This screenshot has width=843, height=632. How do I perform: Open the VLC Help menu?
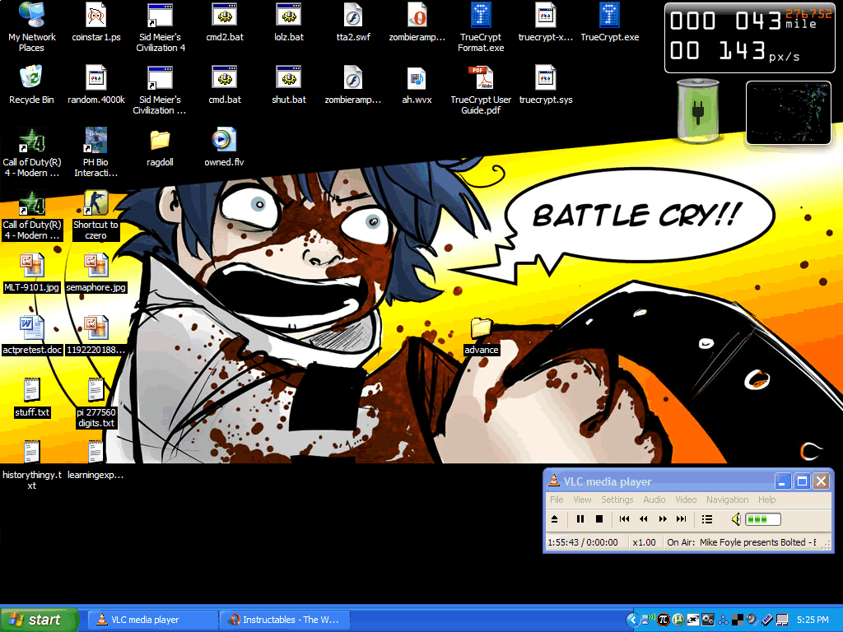coord(766,500)
